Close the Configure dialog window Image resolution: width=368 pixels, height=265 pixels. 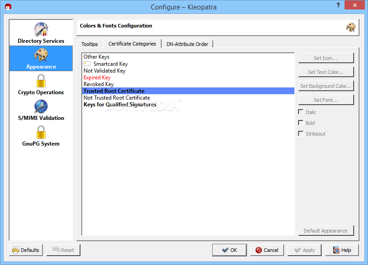354,5
